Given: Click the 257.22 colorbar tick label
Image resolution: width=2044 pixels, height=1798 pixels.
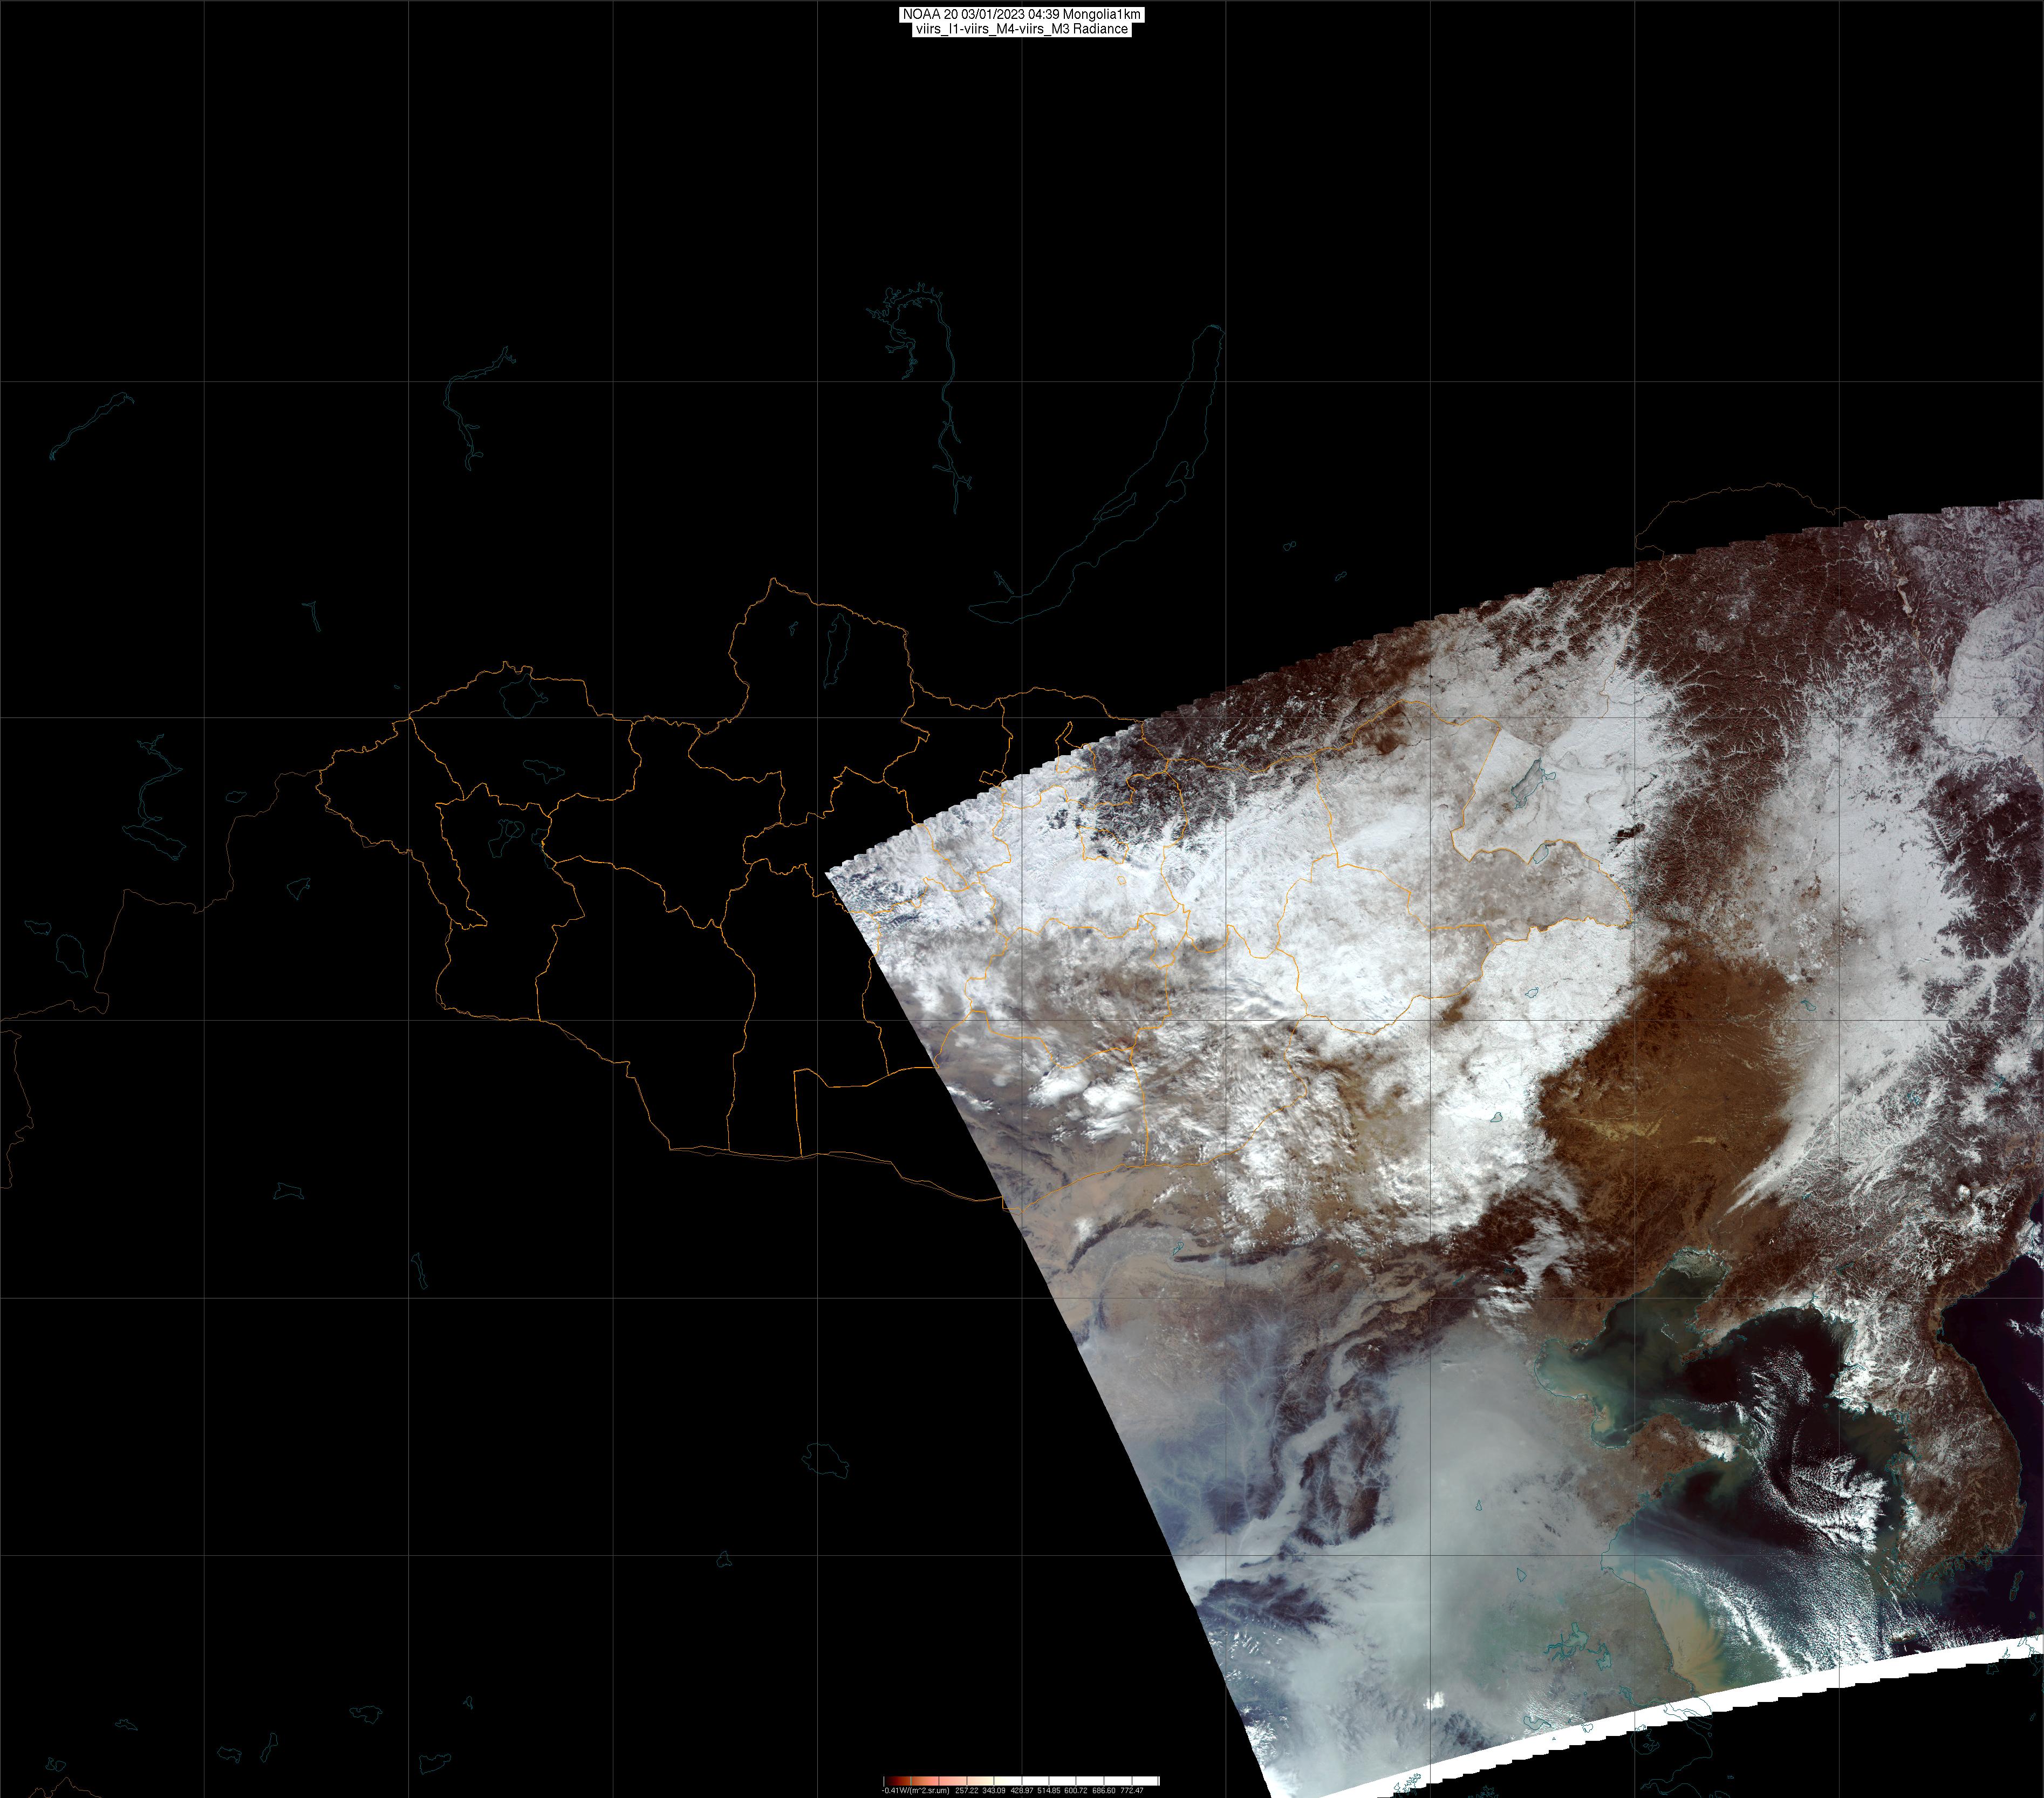Looking at the screenshot, I should (x=966, y=1790).
